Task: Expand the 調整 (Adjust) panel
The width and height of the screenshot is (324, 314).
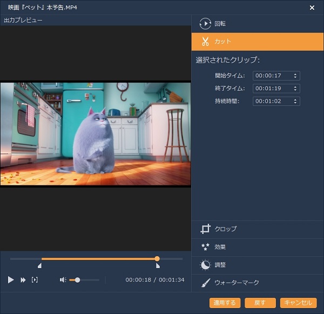Action: (257, 265)
